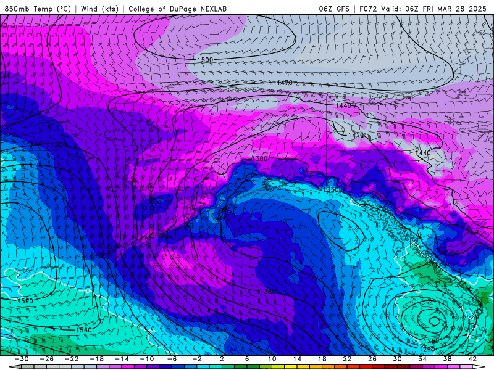494x370 pixels.
Task: Click the "850mb Temp (°C)" title text
Action: [38, 9]
